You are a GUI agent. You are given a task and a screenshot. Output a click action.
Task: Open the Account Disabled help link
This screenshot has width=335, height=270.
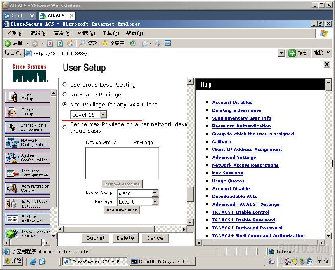pos(232,103)
